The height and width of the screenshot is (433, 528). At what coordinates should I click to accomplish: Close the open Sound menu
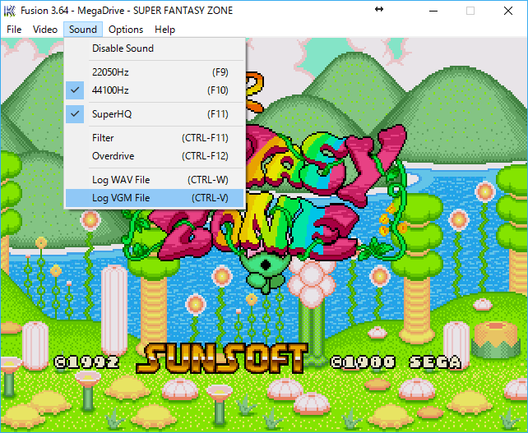click(83, 30)
